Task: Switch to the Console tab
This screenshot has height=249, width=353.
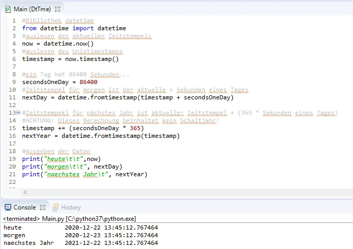Action: 25,208
